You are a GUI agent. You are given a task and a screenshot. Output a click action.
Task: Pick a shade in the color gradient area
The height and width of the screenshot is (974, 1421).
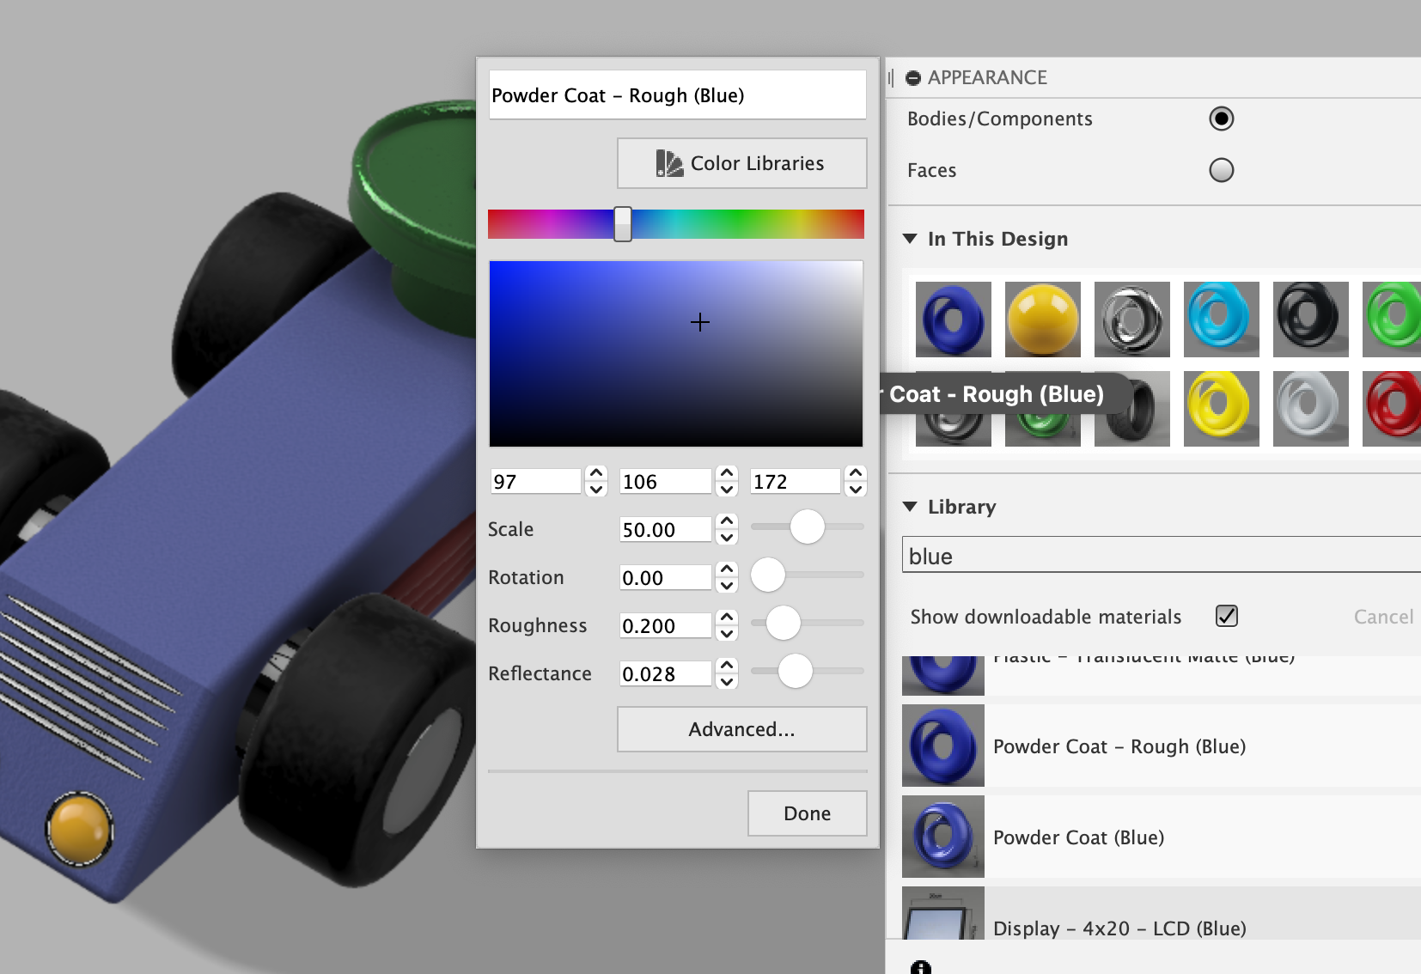(x=675, y=352)
